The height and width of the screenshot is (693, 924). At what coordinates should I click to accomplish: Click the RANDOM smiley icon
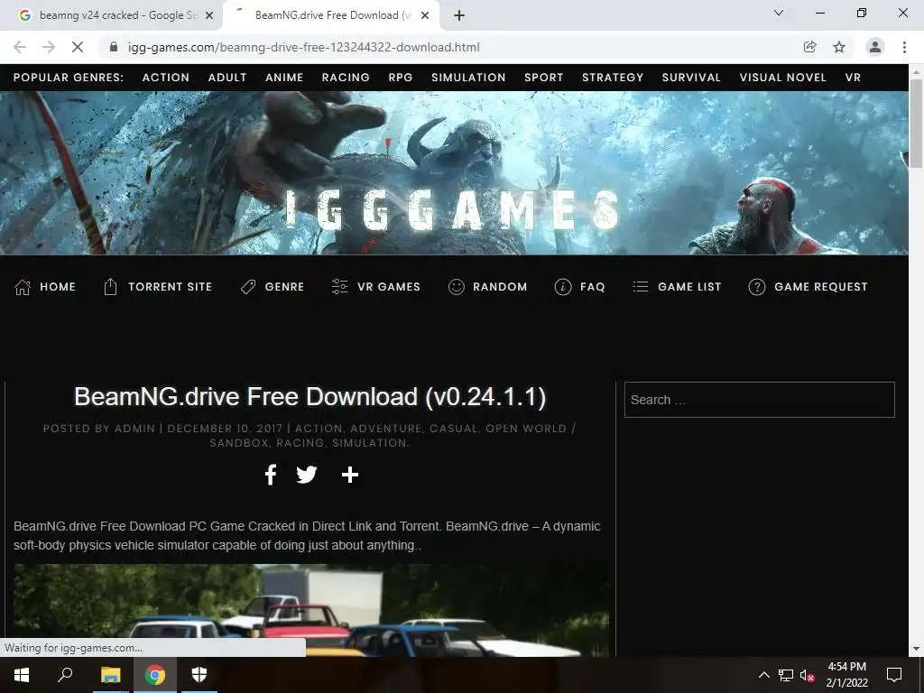point(457,287)
